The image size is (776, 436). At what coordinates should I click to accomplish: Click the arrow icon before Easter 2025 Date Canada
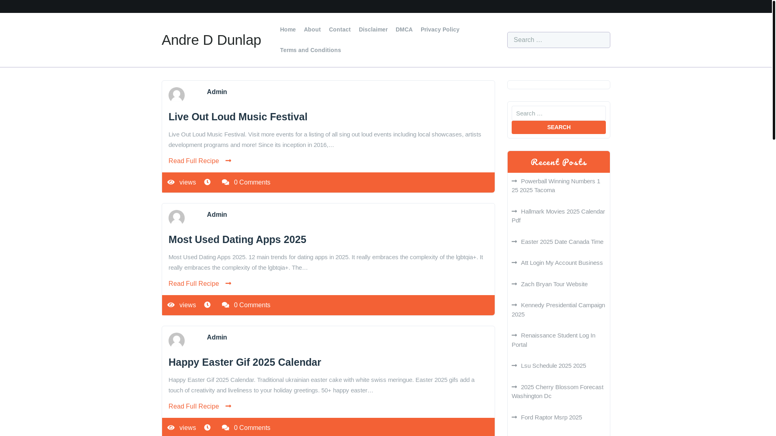click(514, 242)
